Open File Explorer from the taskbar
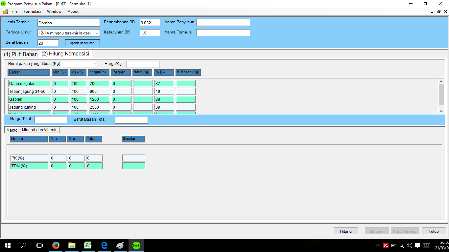Viewport: 449px width, 252px height. click(x=72, y=245)
